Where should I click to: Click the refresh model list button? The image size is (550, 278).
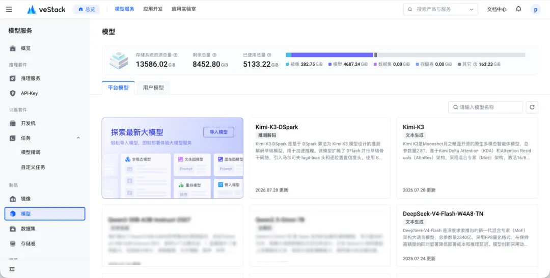532,107
